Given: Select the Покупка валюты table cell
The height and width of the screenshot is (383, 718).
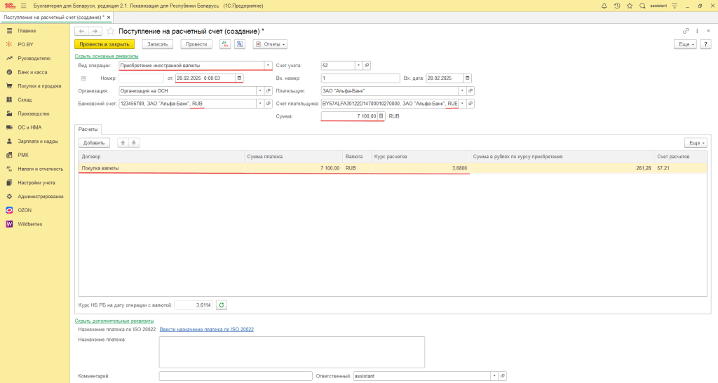Looking at the screenshot, I should click(x=162, y=168).
